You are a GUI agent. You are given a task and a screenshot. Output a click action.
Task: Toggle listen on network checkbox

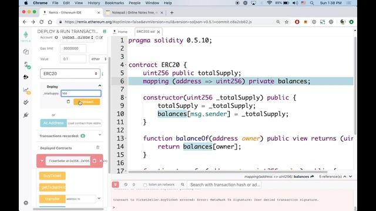(145, 185)
